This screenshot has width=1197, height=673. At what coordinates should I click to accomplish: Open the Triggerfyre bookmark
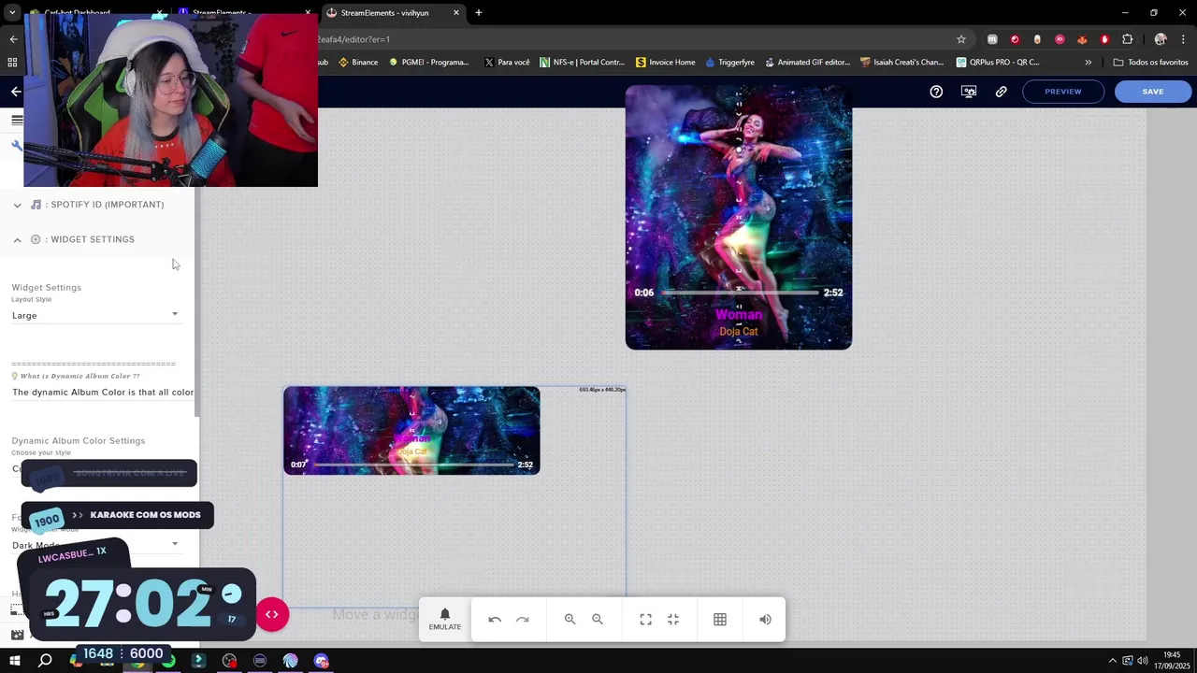[730, 63]
